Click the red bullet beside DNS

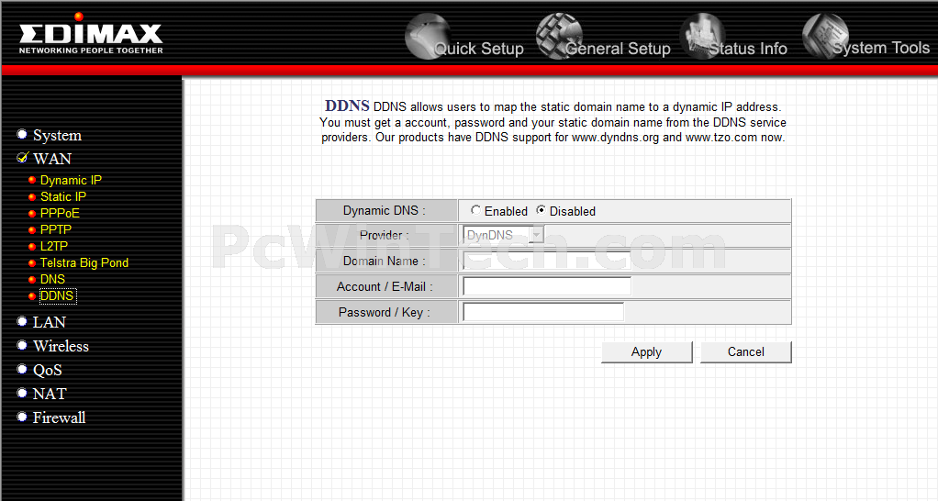[x=32, y=279]
